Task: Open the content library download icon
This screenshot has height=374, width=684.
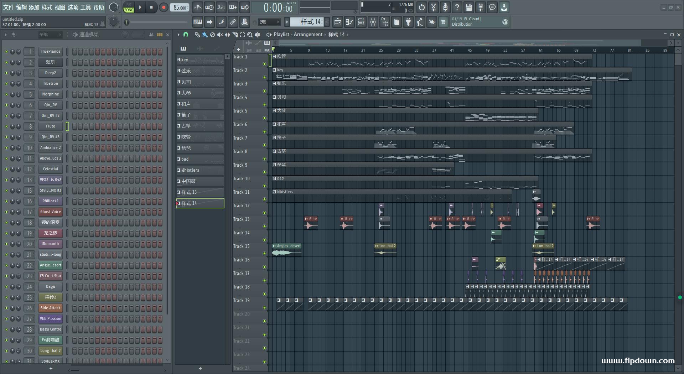Action: click(504, 7)
